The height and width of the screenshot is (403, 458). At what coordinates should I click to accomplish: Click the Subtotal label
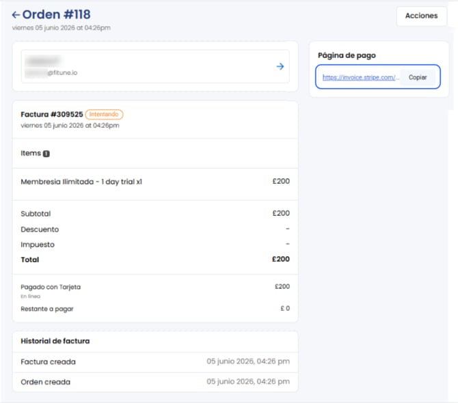(x=36, y=214)
